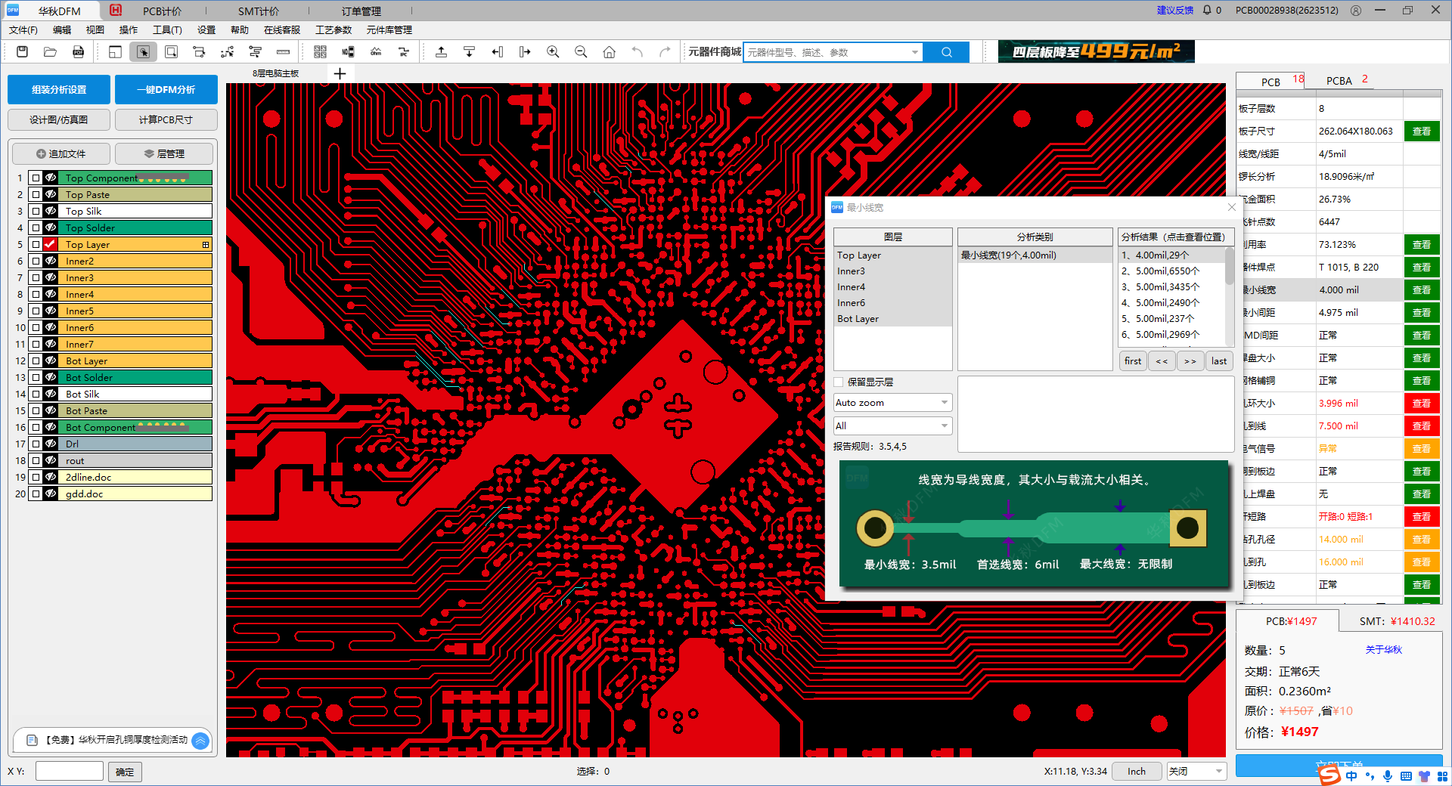Open the Auto zoom dropdown
The width and height of the screenshot is (1452, 786).
(x=892, y=403)
